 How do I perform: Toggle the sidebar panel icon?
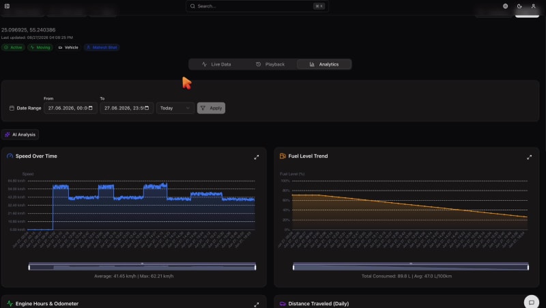pos(7,6)
